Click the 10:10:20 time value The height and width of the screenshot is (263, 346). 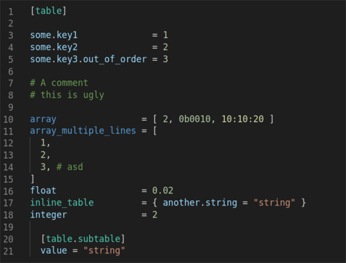(x=242, y=119)
